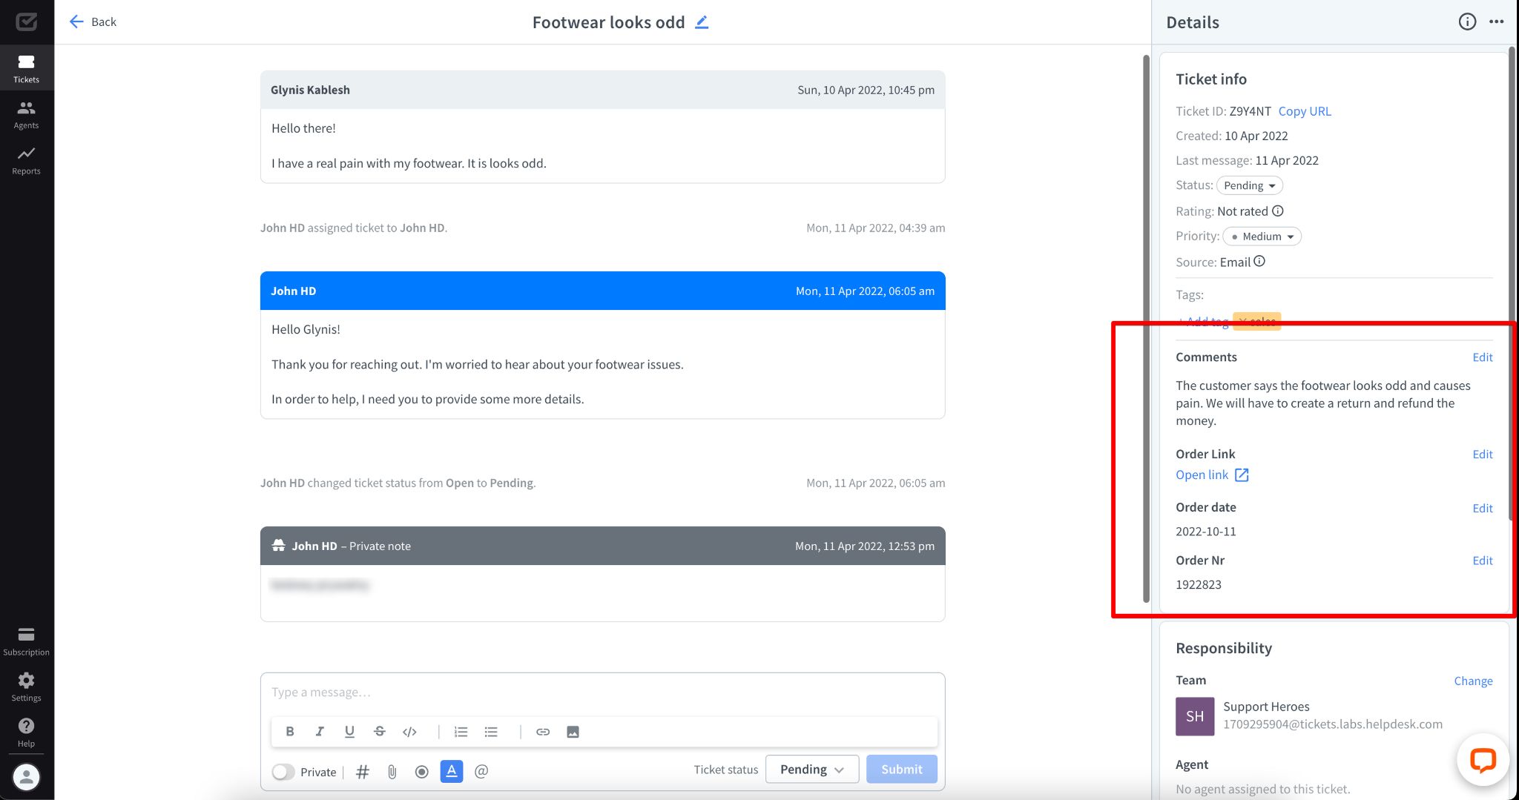The height and width of the screenshot is (800, 1519).
Task: Select Glynis Kablesh message header
Action: click(602, 90)
